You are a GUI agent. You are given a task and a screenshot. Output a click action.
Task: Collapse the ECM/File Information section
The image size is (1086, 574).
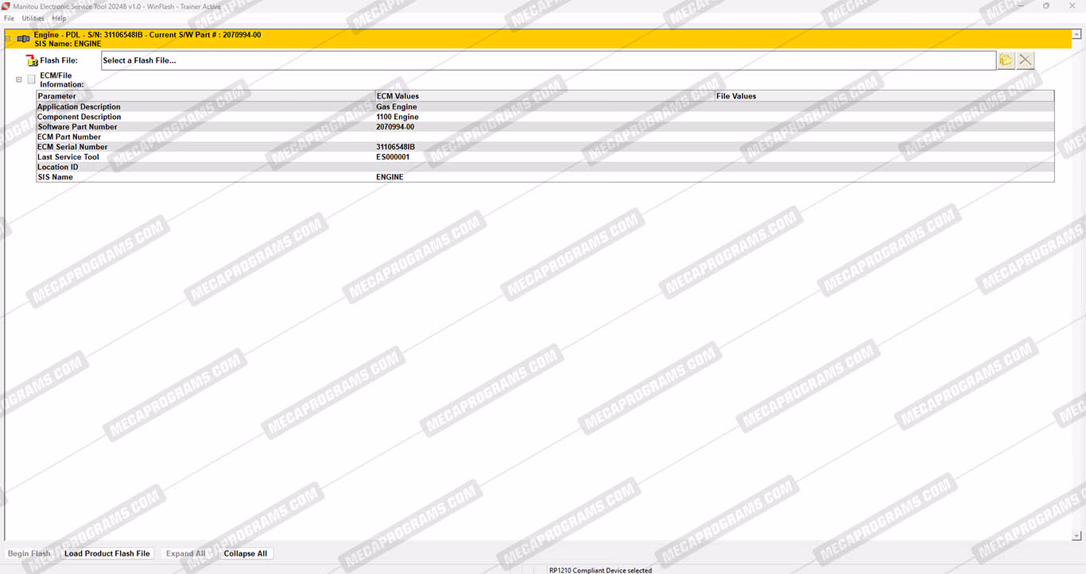click(19, 79)
